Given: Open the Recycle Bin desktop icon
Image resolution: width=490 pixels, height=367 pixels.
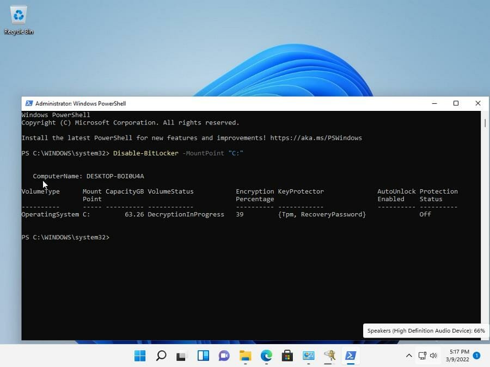Looking at the screenshot, I should pyautogui.click(x=19, y=20).
